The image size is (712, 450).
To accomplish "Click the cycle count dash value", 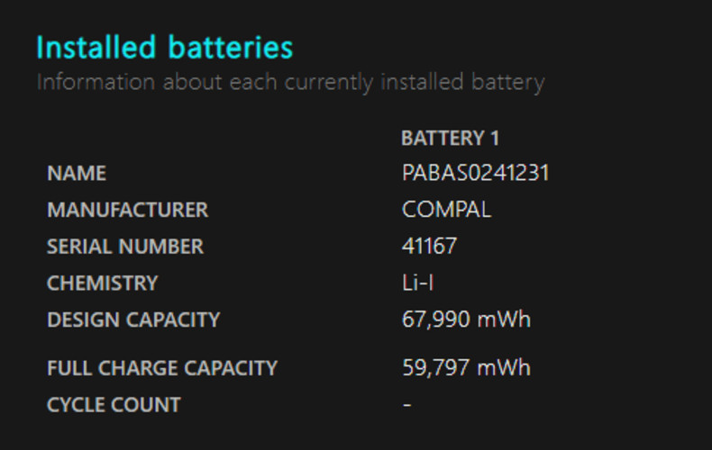I will click(x=406, y=404).
